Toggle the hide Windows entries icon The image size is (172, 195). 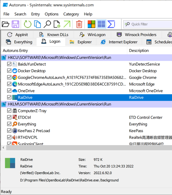pos(101,24)
